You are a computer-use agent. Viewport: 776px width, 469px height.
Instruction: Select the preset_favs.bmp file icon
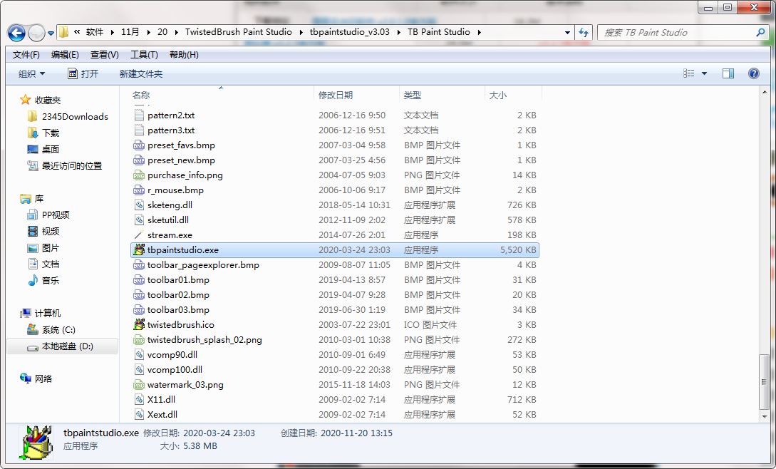(x=139, y=145)
